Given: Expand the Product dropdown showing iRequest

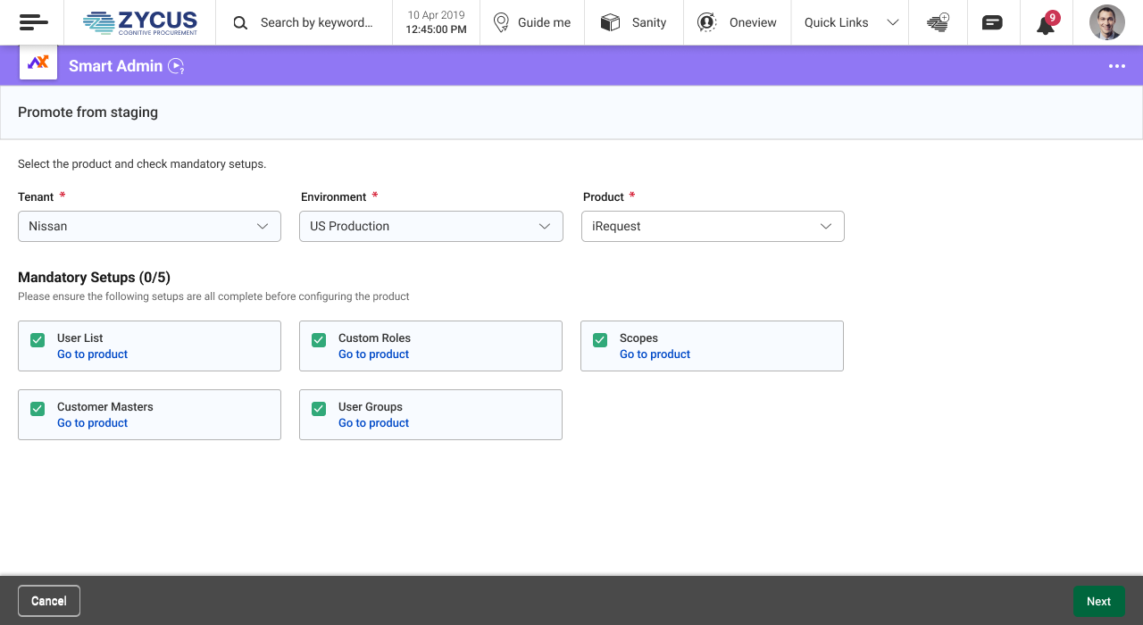Looking at the screenshot, I should [712, 227].
